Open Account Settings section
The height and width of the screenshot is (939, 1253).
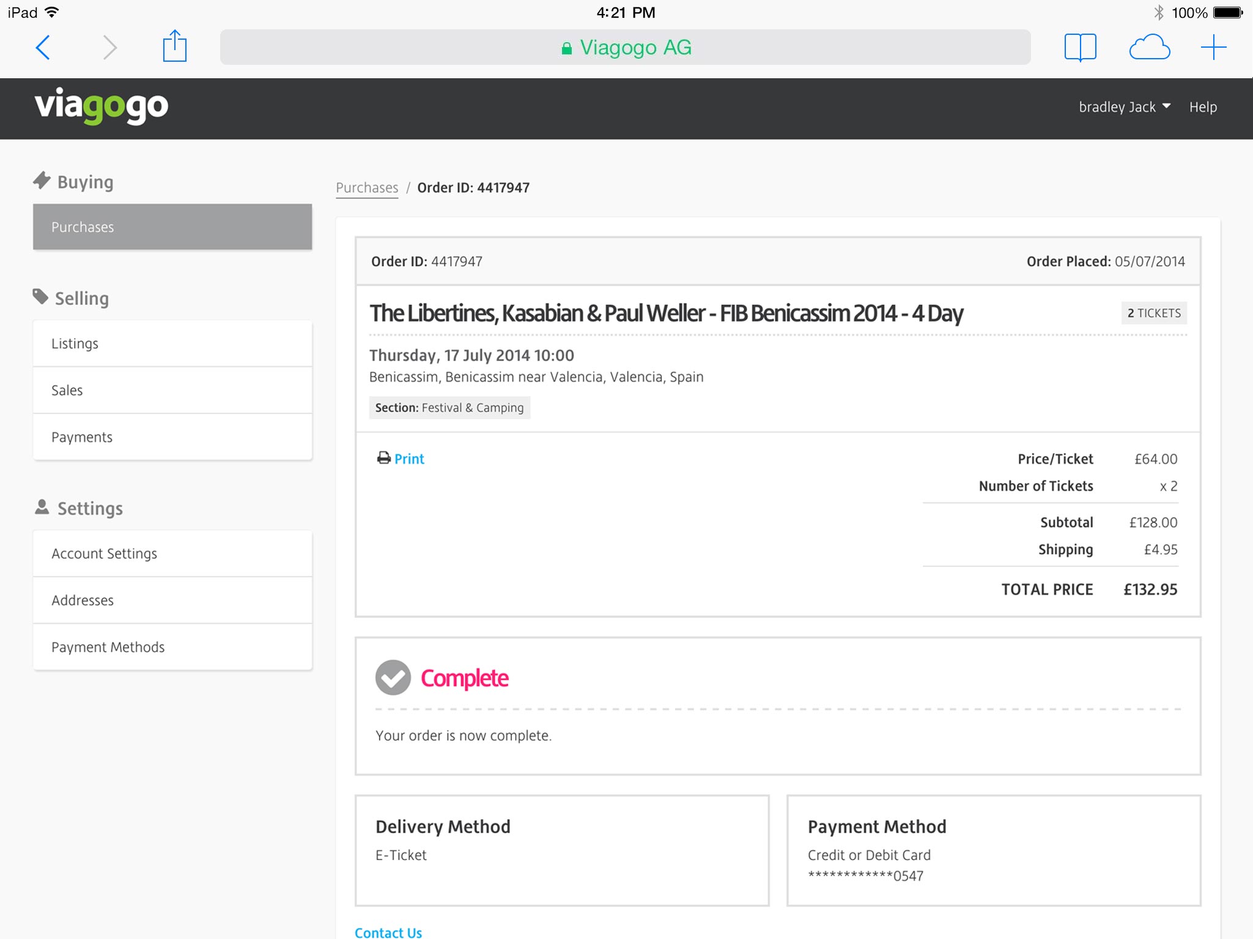click(172, 553)
